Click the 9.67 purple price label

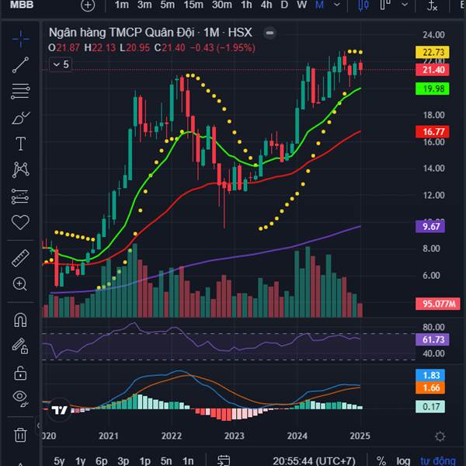430,227
